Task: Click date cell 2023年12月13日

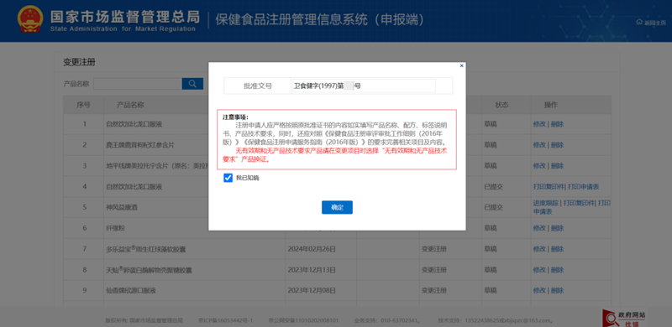Action: point(312,270)
